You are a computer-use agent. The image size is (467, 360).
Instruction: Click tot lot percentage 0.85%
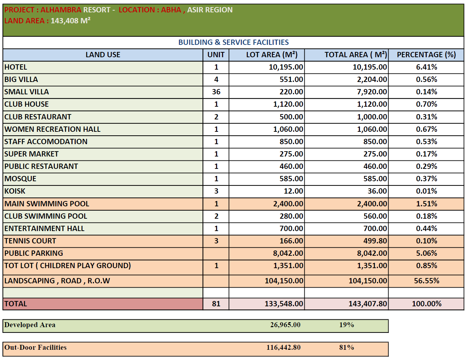pyautogui.click(x=426, y=266)
